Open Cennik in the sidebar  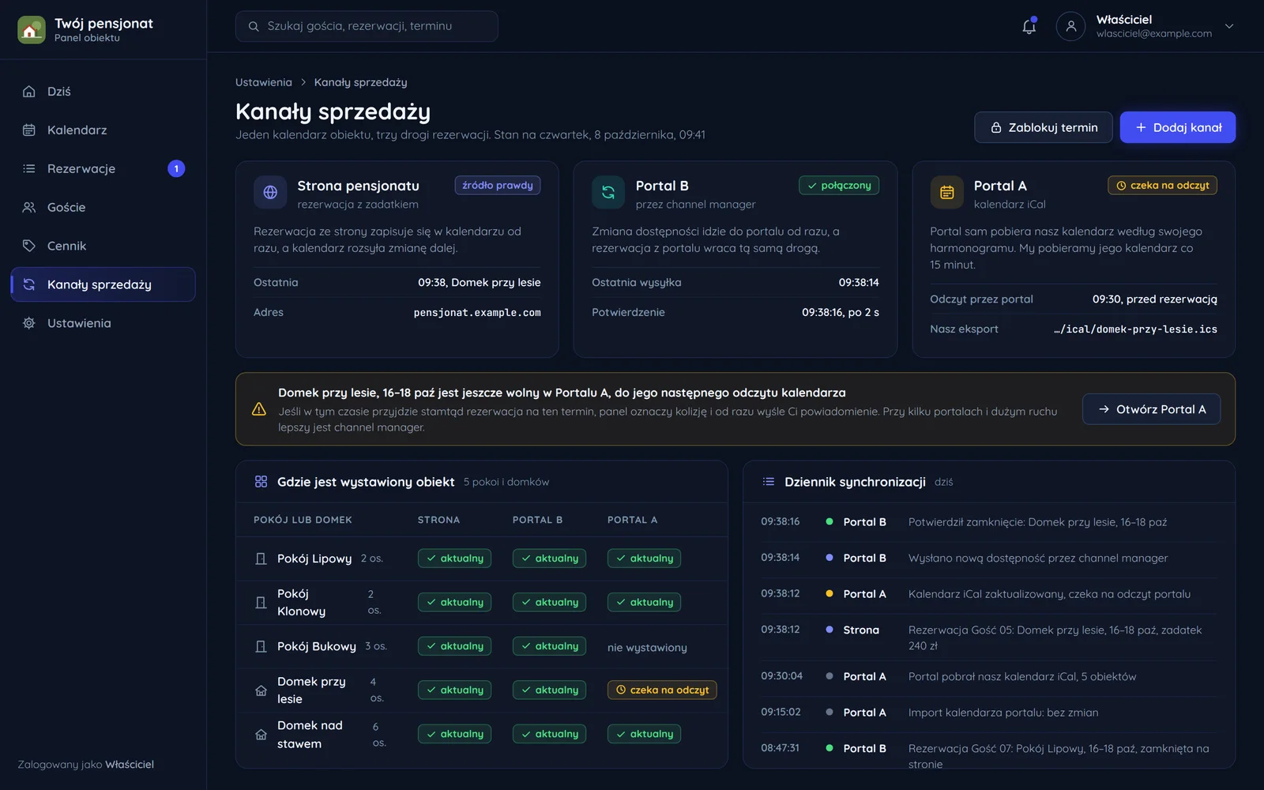tap(103, 246)
